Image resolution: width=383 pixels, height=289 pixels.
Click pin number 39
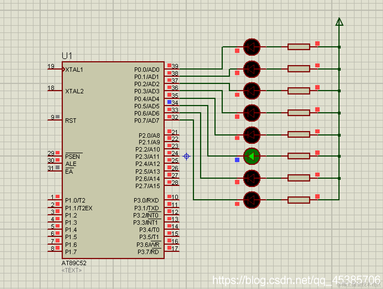pos(175,66)
